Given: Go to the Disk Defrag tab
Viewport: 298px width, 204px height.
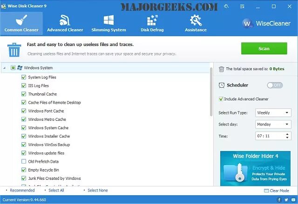Looking at the screenshot, I should pyautogui.click(x=152, y=24).
